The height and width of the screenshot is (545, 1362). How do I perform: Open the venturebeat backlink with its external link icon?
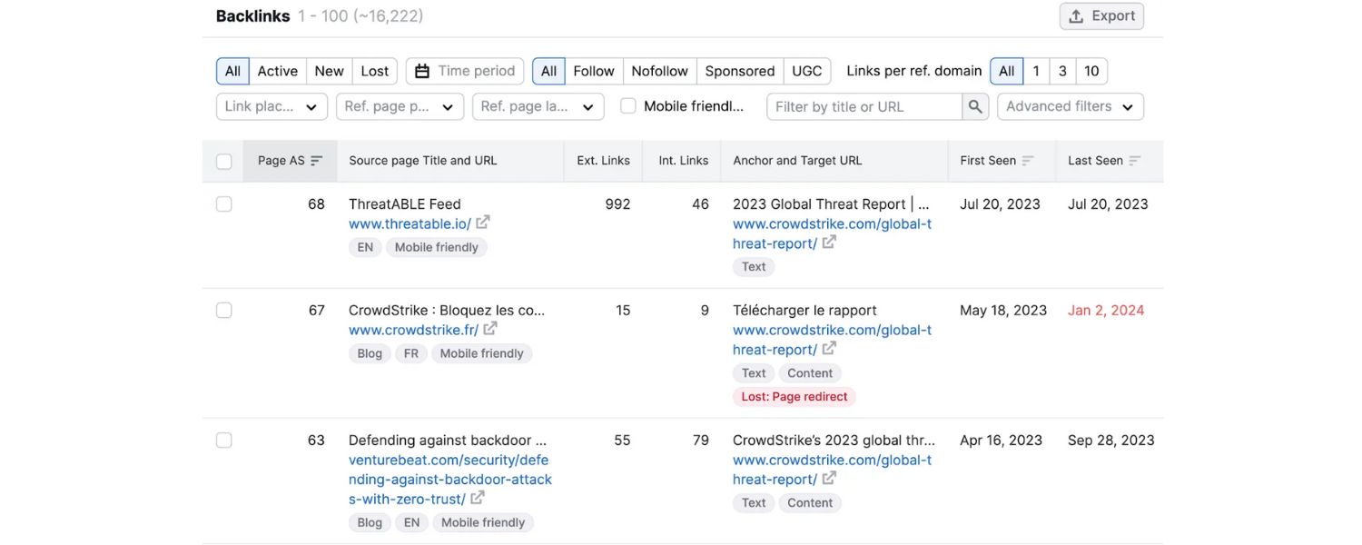coord(478,498)
